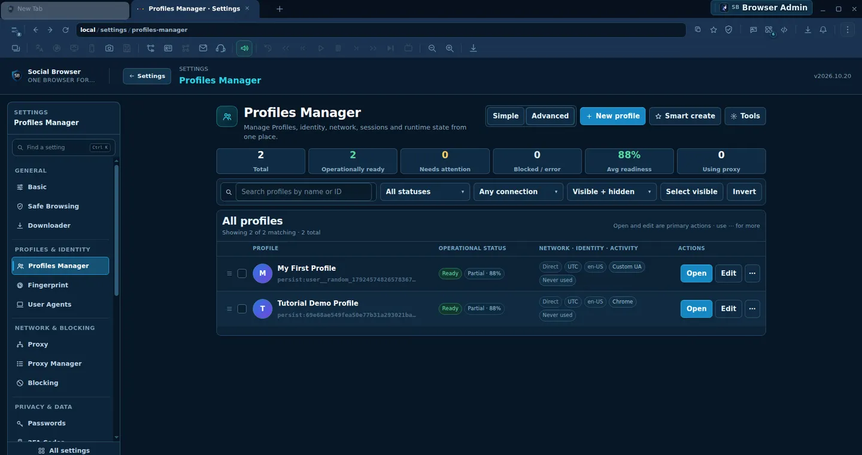This screenshot has height=455, width=862.
Task: Open the Tools menu button
Action: [745, 116]
